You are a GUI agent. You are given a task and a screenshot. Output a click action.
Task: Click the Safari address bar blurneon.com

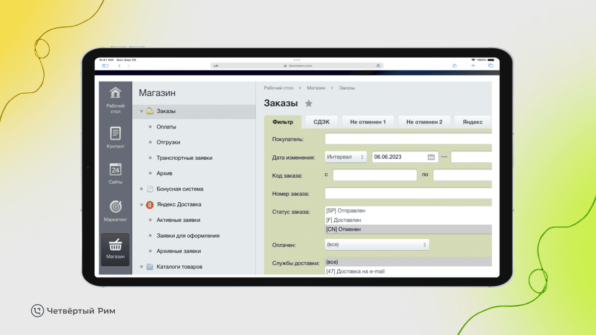(x=297, y=66)
